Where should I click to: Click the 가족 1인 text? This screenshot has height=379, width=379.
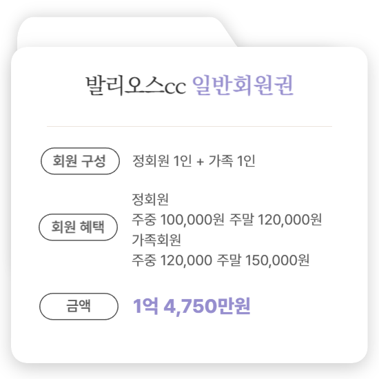pyautogui.click(x=232, y=161)
